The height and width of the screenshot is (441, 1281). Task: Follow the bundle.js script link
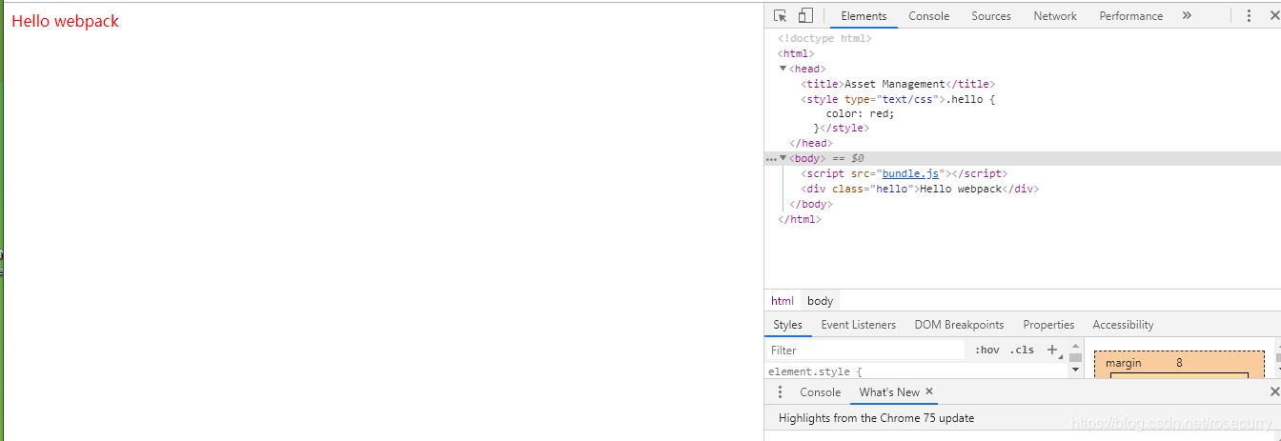tap(911, 173)
